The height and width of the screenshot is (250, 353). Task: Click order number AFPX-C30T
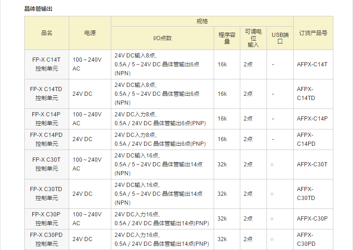point(312,164)
